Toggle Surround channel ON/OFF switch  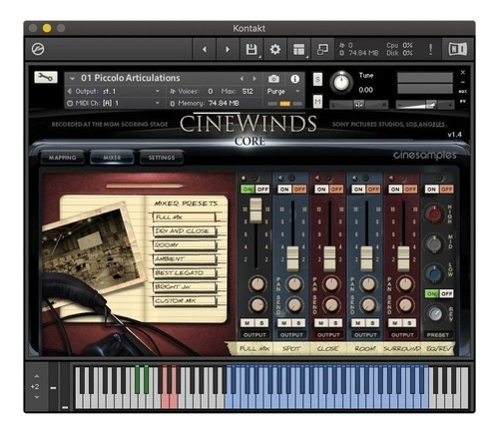402,190
